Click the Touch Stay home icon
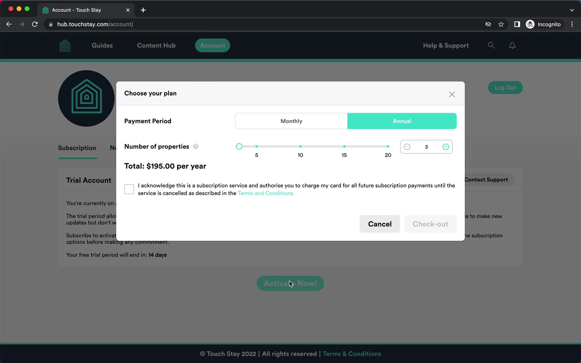 65,45
